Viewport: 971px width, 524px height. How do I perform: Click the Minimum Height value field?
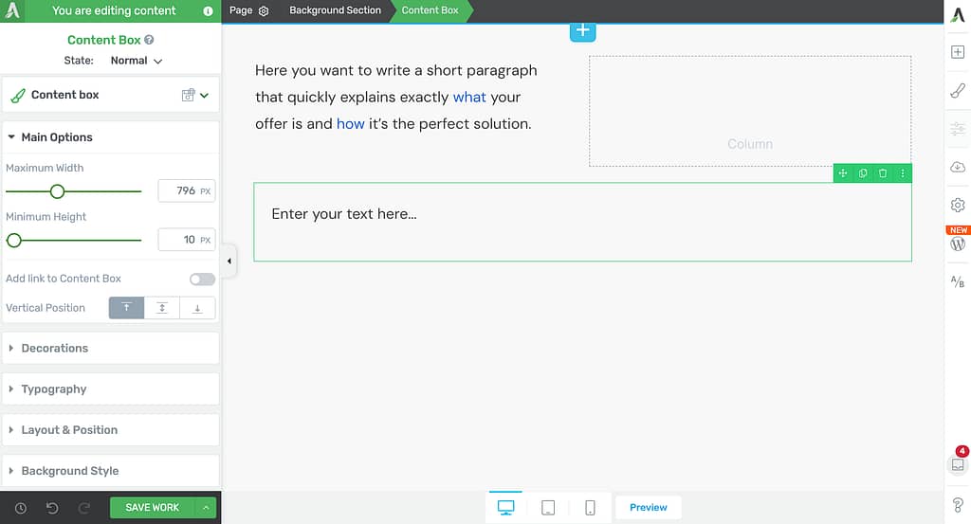click(x=187, y=240)
